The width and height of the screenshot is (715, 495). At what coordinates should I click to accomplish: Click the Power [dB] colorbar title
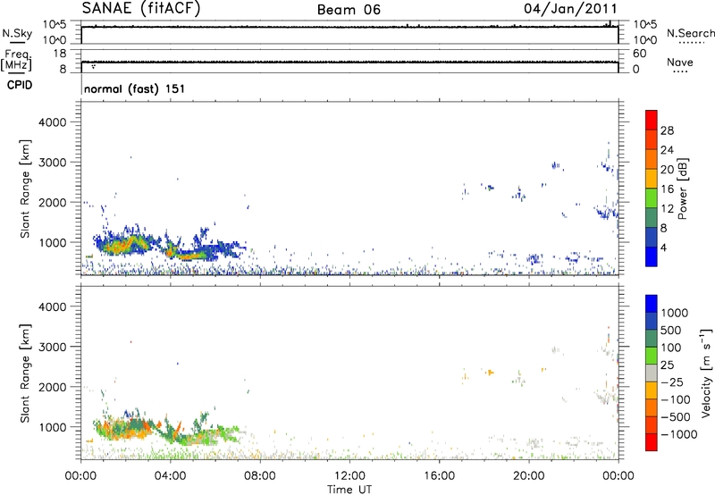[x=682, y=189]
